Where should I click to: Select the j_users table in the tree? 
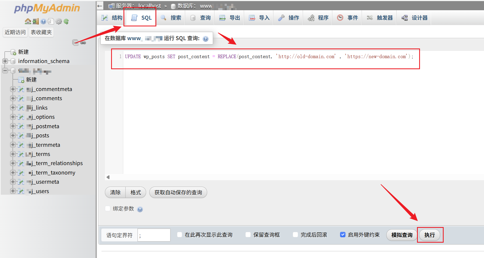coord(42,191)
